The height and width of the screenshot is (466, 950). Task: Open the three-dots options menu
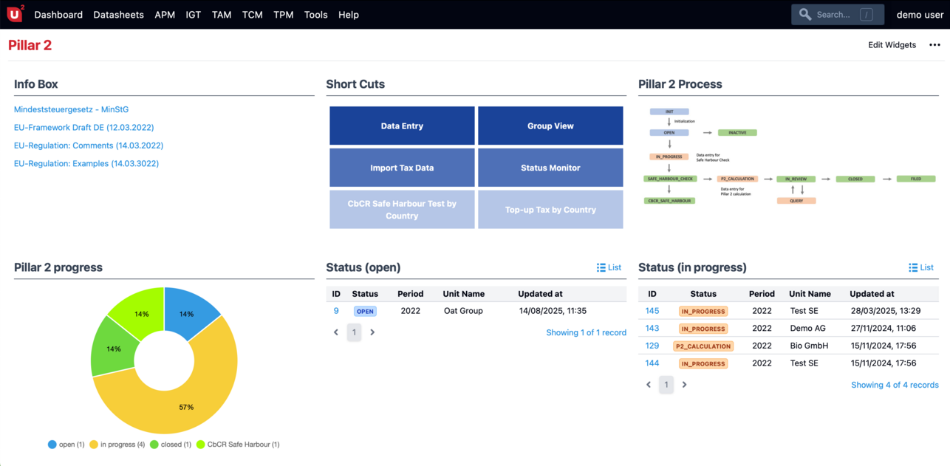click(934, 45)
